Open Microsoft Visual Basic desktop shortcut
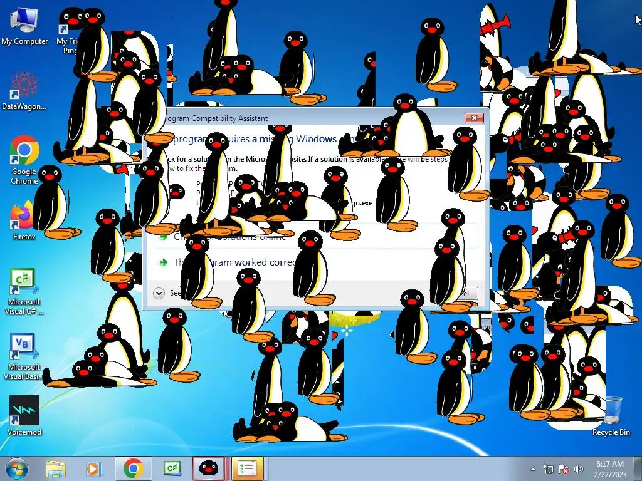This screenshot has width=642, height=481. [x=23, y=356]
